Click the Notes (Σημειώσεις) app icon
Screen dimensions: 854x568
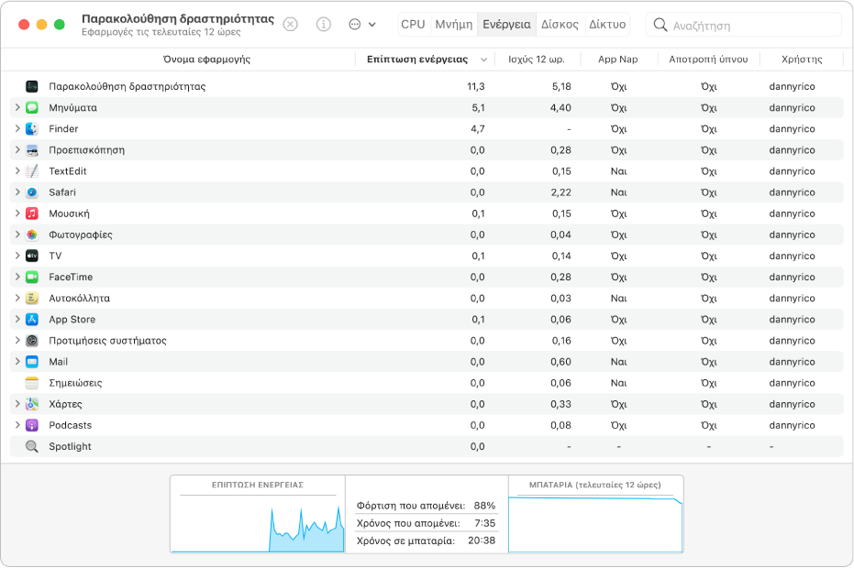[x=32, y=383]
